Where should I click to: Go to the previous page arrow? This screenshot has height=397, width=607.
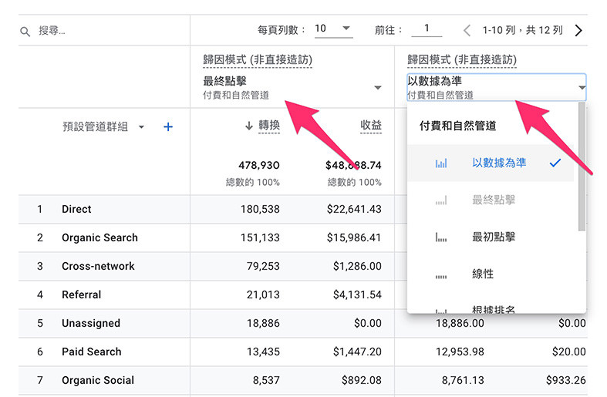point(467,31)
